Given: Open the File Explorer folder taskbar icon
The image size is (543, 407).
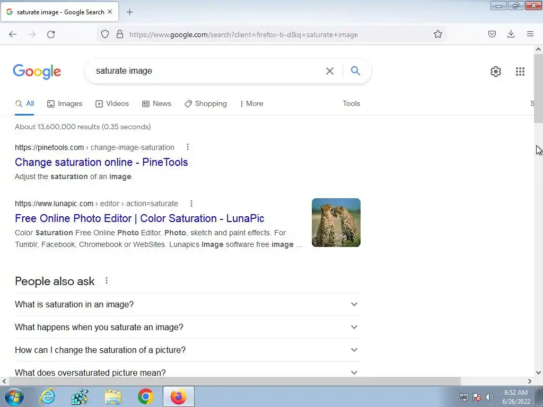Looking at the screenshot, I should pos(113,397).
